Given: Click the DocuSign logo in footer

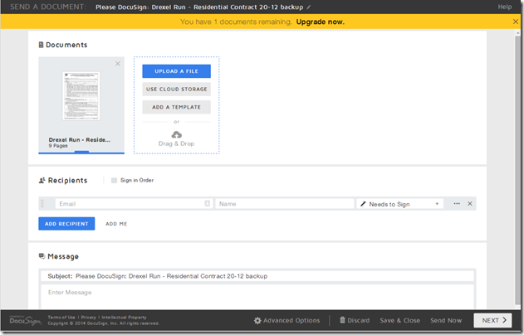Looking at the screenshot, I should point(25,320).
